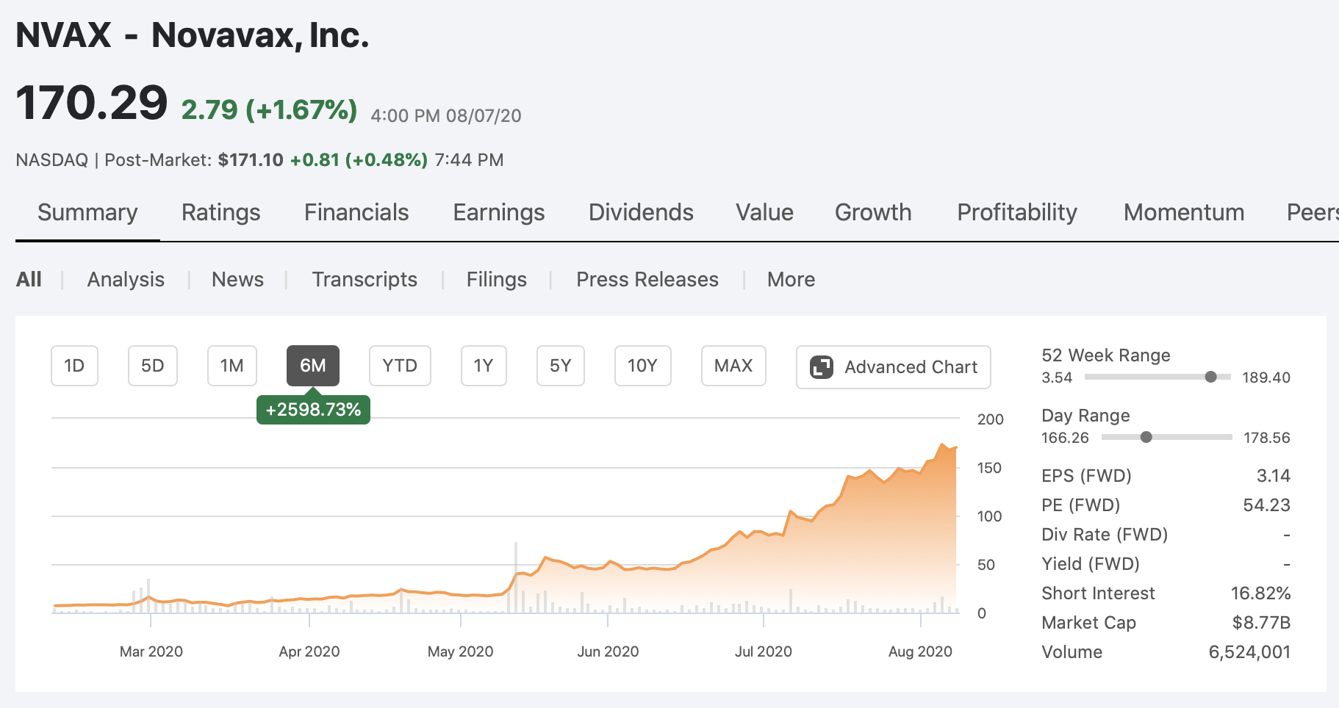1339x708 pixels.
Task: Click the 52 Week Range slider dot
Action: click(1210, 377)
